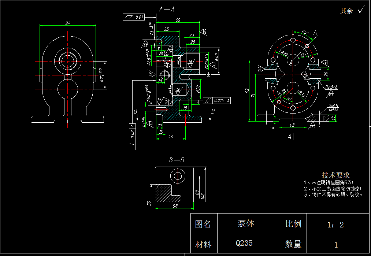Select the note '2、不加工表面应涂防锈漆'
Screen dimensions: 371x256
click(x=333, y=189)
